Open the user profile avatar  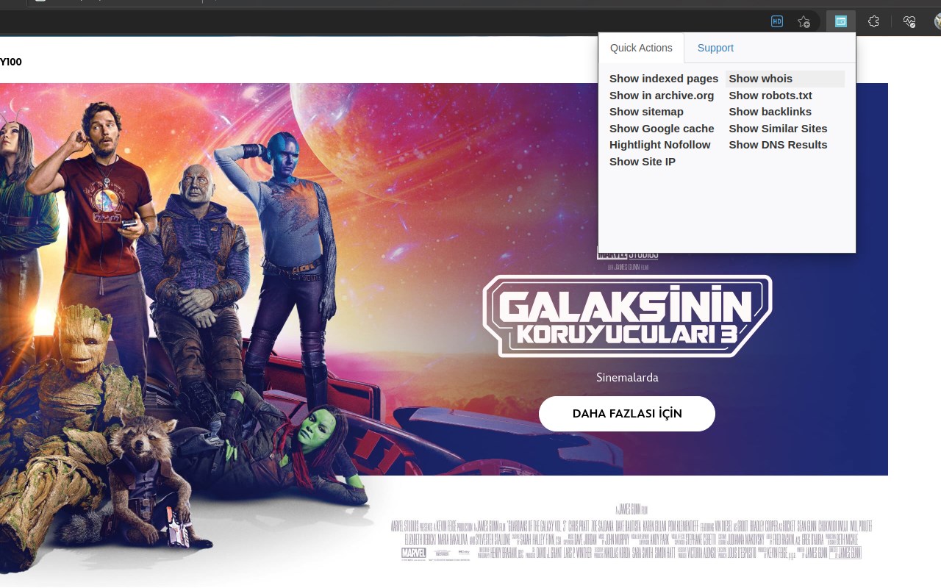[x=937, y=21]
